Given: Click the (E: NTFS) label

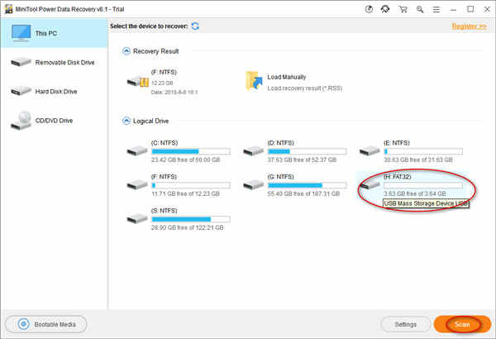Looking at the screenshot, I should point(396,143).
